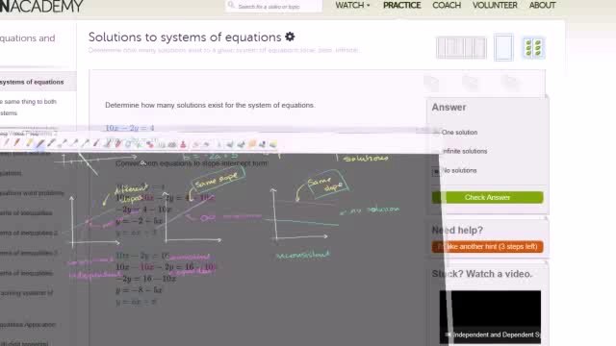Open sidebar item 'systems of inequalities 2'
The width and height of the screenshot is (616, 346).
click(29, 233)
